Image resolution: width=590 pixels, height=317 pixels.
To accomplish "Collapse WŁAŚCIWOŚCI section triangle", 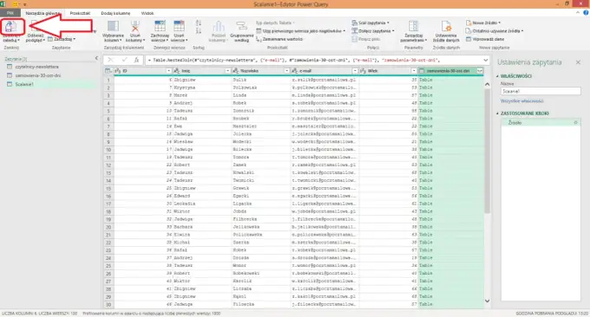I will 497,76.
